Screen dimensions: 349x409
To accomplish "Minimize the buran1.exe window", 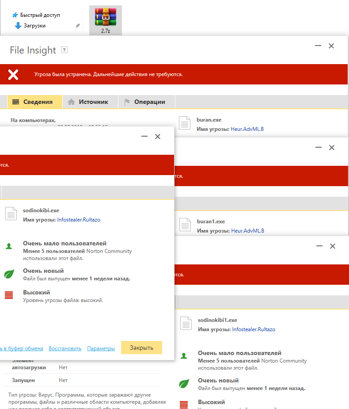I will [x=319, y=147].
